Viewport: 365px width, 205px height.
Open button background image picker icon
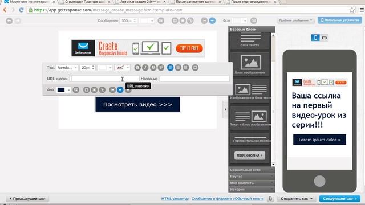76,90
